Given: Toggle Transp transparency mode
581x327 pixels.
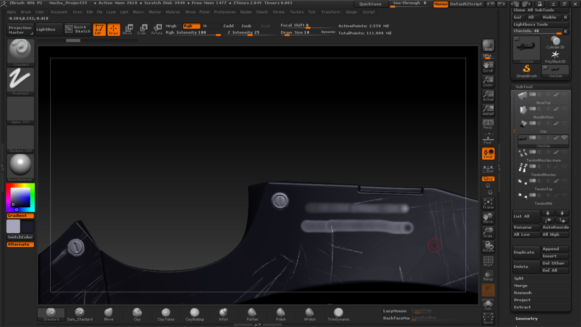Looking at the screenshot, I should pyautogui.click(x=488, y=276).
